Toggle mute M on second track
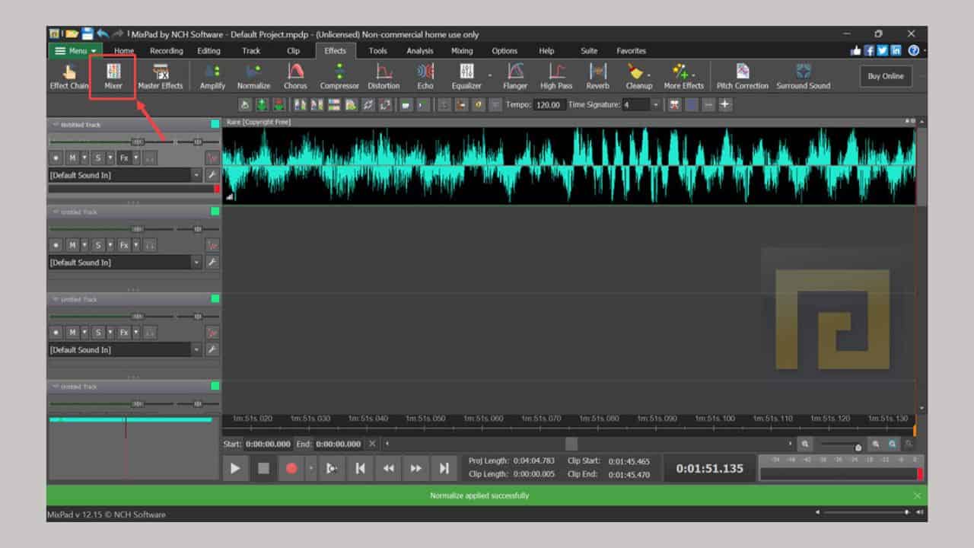The image size is (974, 548). [73, 245]
